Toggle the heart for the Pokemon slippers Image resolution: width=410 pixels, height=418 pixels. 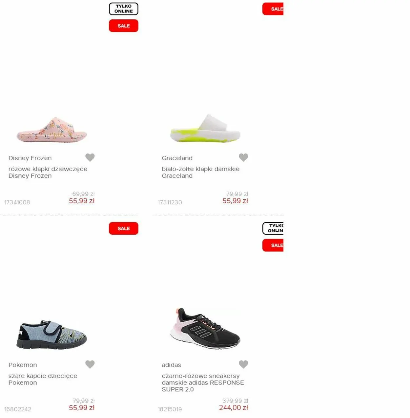click(90, 364)
